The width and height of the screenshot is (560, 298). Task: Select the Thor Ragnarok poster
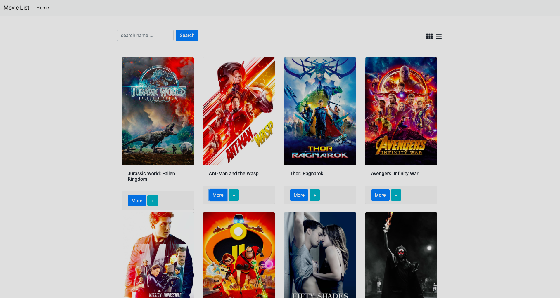(x=320, y=111)
